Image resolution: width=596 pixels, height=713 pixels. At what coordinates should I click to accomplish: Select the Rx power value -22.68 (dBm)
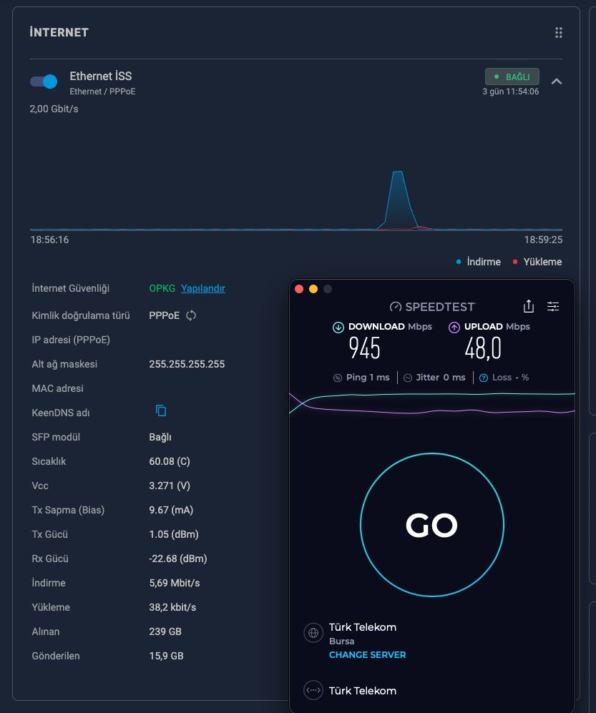click(x=178, y=559)
